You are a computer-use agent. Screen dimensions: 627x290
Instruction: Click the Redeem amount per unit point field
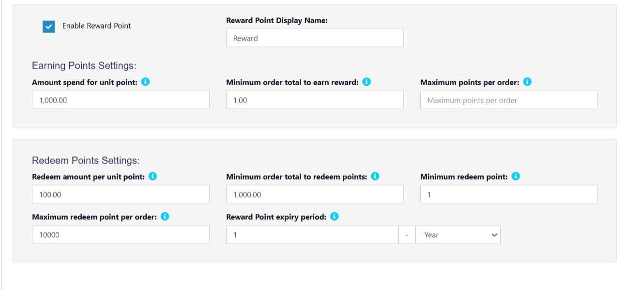121,194
